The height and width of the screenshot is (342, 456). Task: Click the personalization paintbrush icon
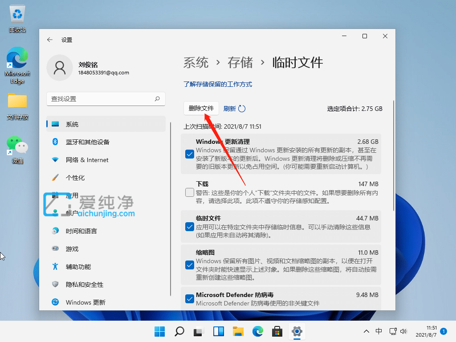coord(55,177)
